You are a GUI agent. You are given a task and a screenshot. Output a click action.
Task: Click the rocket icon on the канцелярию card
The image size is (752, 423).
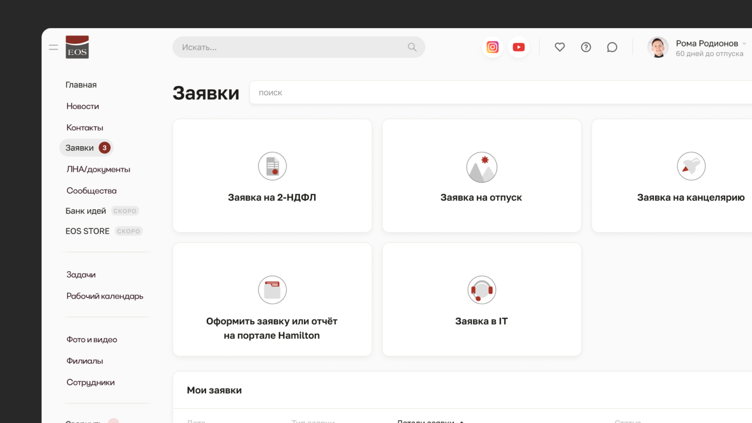[x=691, y=166]
